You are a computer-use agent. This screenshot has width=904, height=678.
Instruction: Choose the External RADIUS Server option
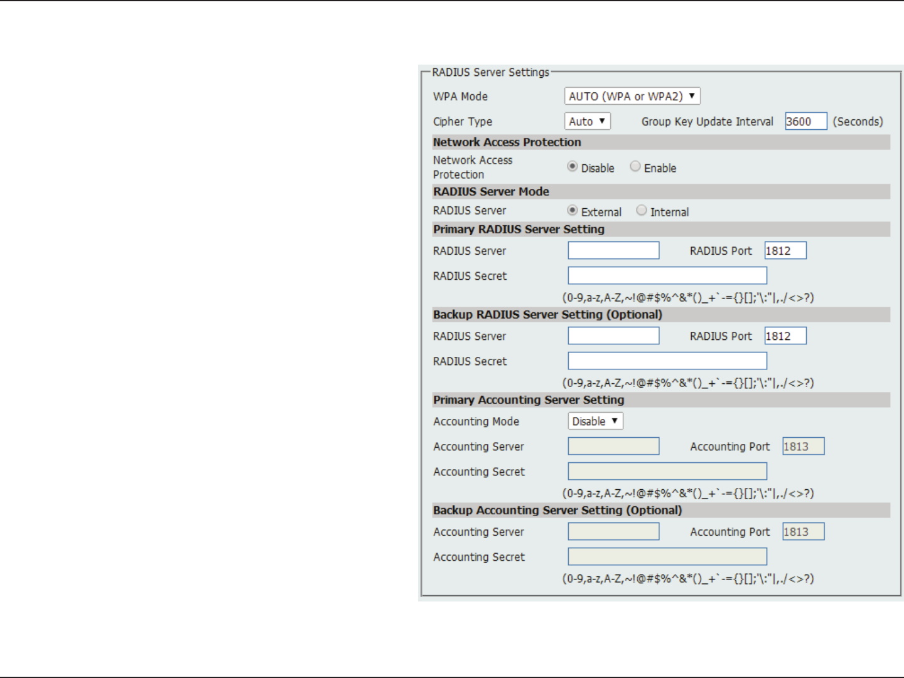(573, 211)
